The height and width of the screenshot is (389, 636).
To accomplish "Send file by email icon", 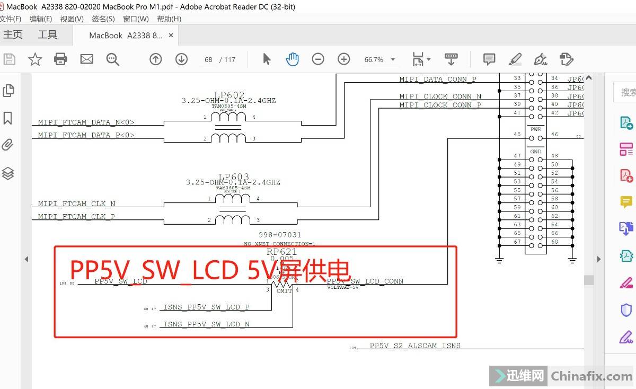I will (x=86, y=59).
